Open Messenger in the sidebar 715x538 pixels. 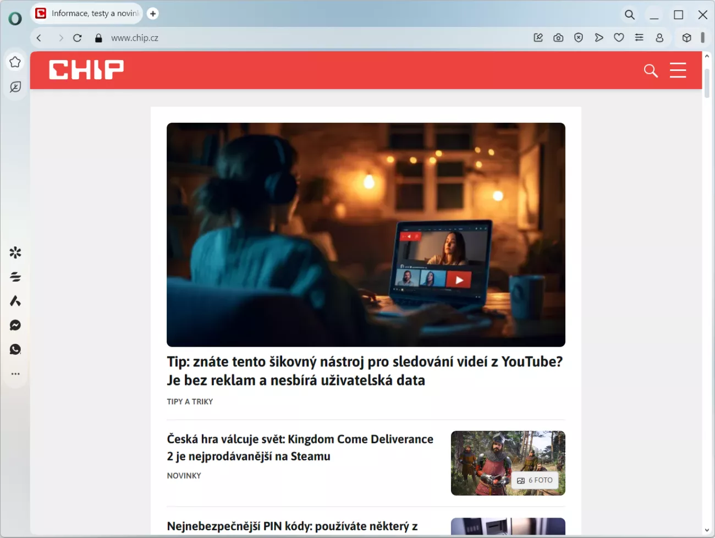15,326
